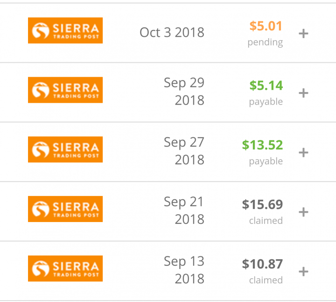336x302 pixels.
Task: Expand the Sep 21 2018 claimed entry
Action: tap(303, 212)
